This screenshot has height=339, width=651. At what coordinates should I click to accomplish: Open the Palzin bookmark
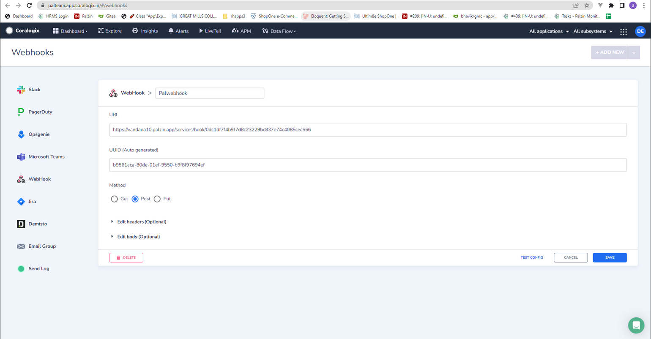point(83,16)
